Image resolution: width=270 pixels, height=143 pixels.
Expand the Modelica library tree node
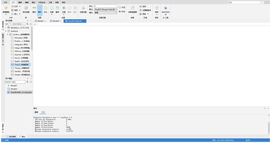tap(6, 28)
